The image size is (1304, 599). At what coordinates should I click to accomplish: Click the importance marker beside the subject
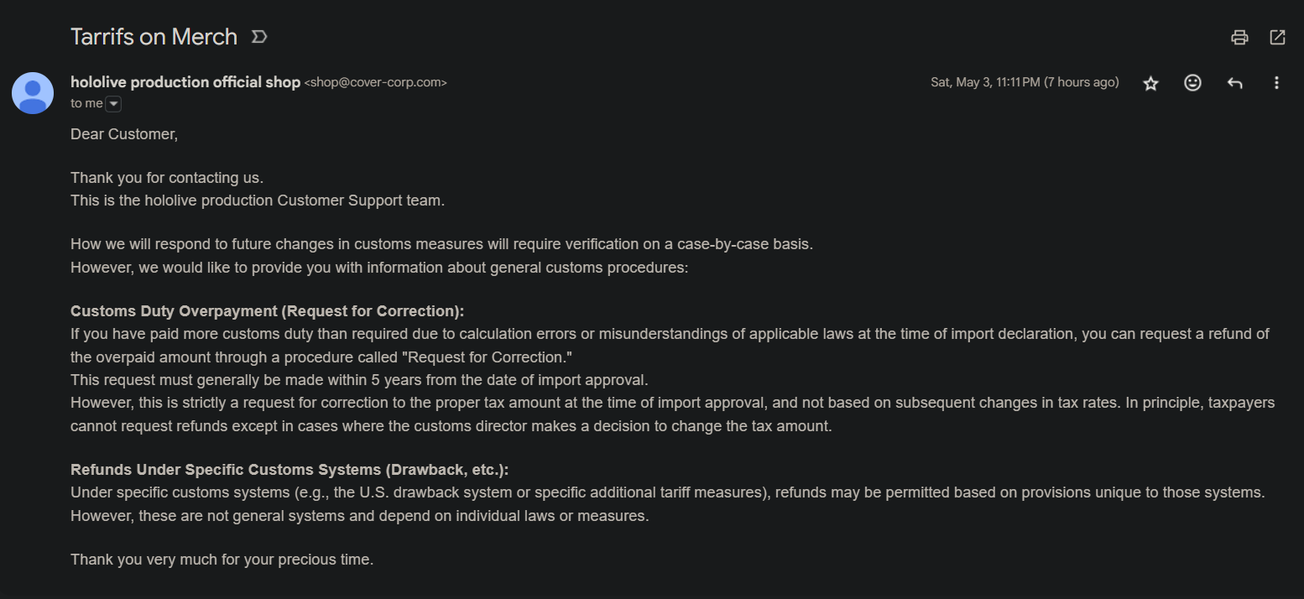coord(259,37)
